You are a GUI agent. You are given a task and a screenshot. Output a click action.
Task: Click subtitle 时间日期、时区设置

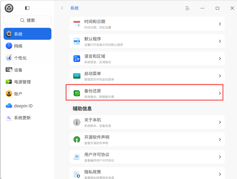pos(98,27)
